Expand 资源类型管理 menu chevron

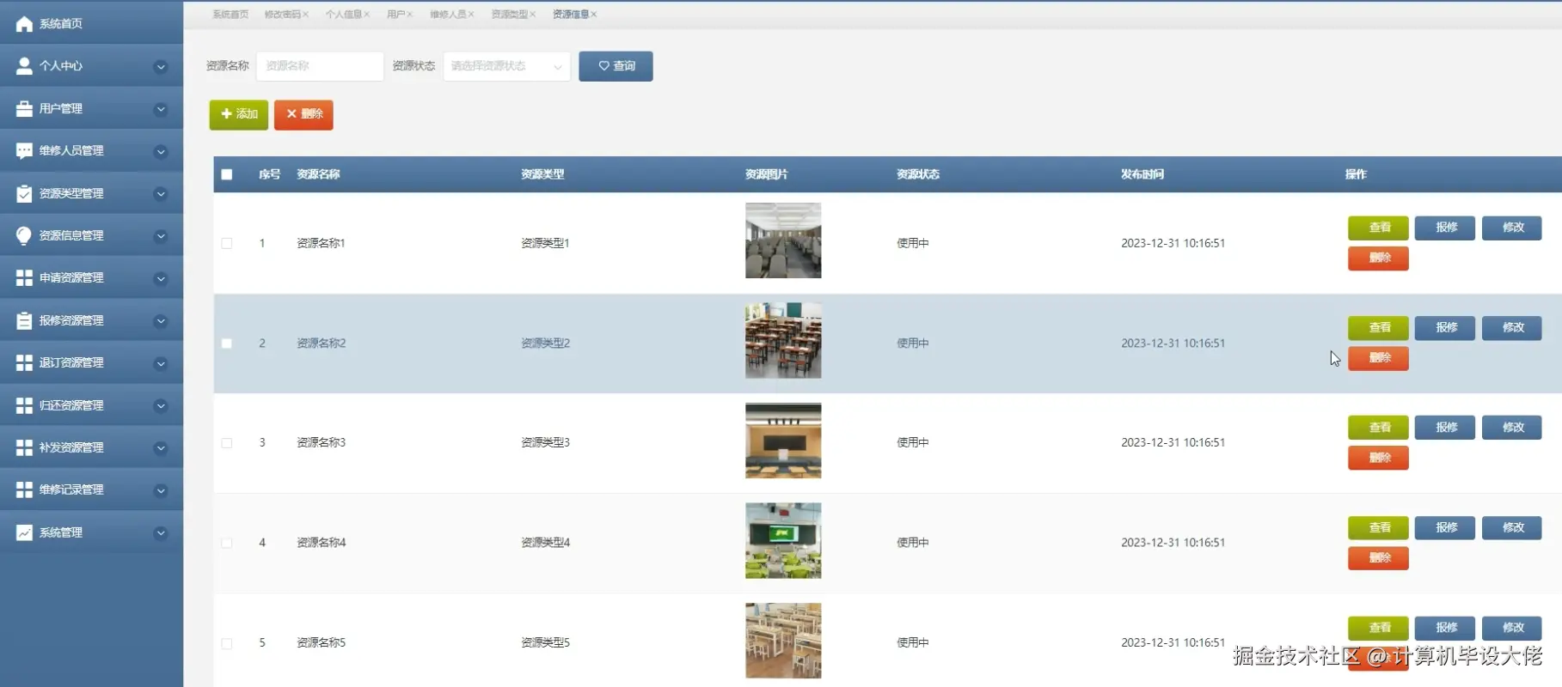tap(160, 194)
